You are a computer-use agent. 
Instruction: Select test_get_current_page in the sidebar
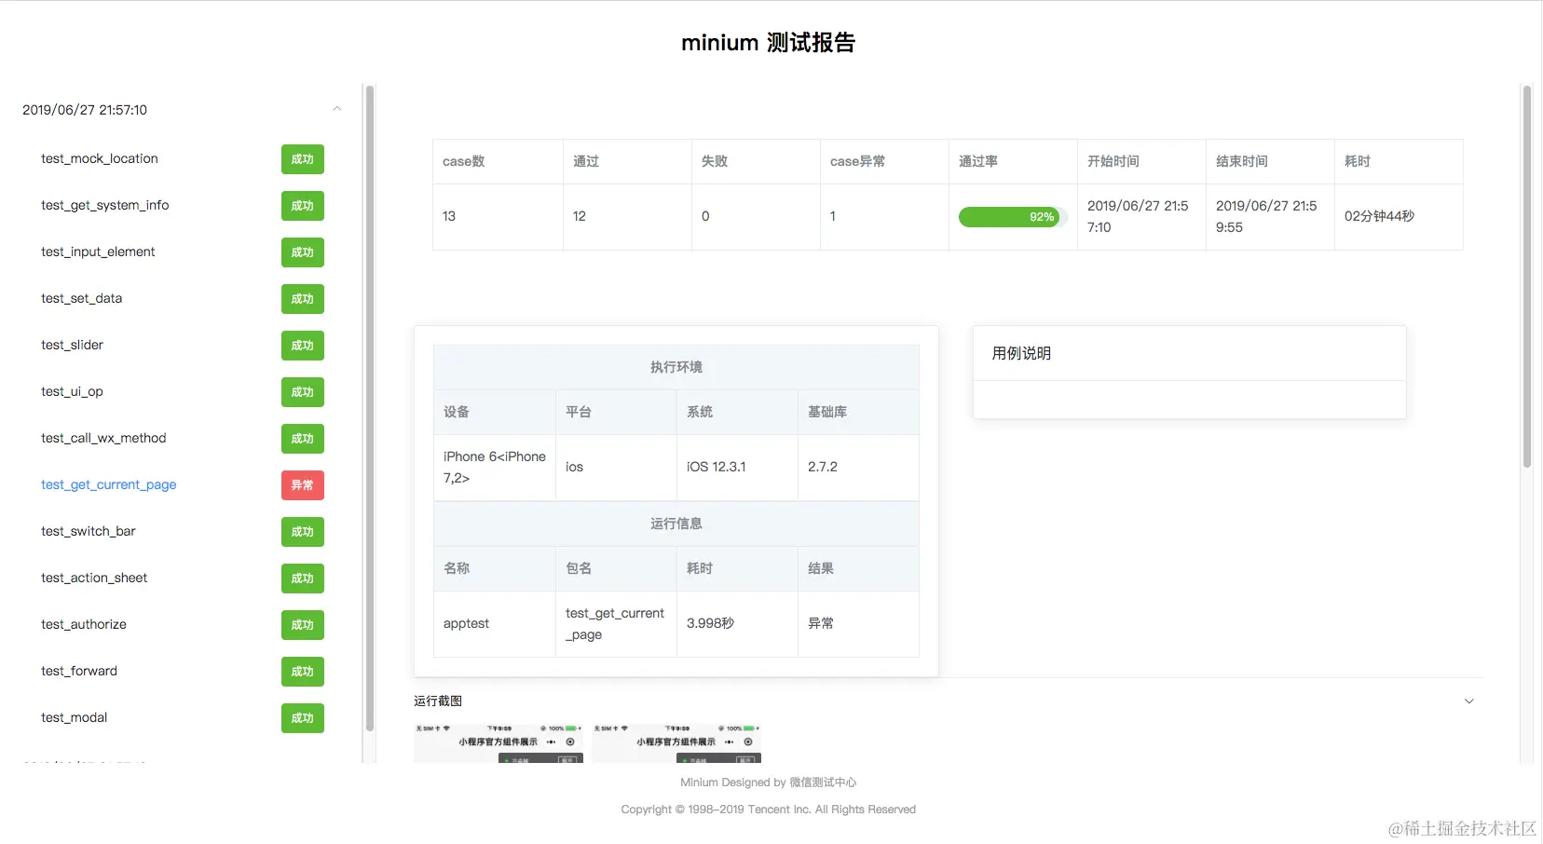pyautogui.click(x=108, y=484)
